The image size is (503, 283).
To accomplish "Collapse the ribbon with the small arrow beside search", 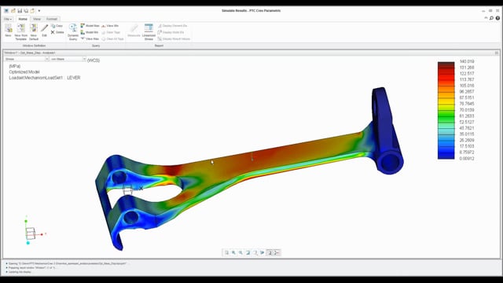I will pos(486,18).
